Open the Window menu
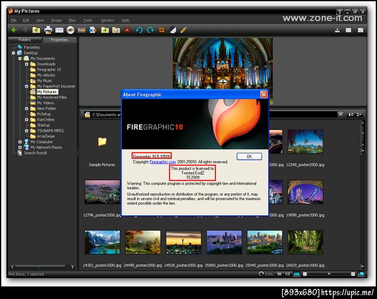 coord(107,21)
